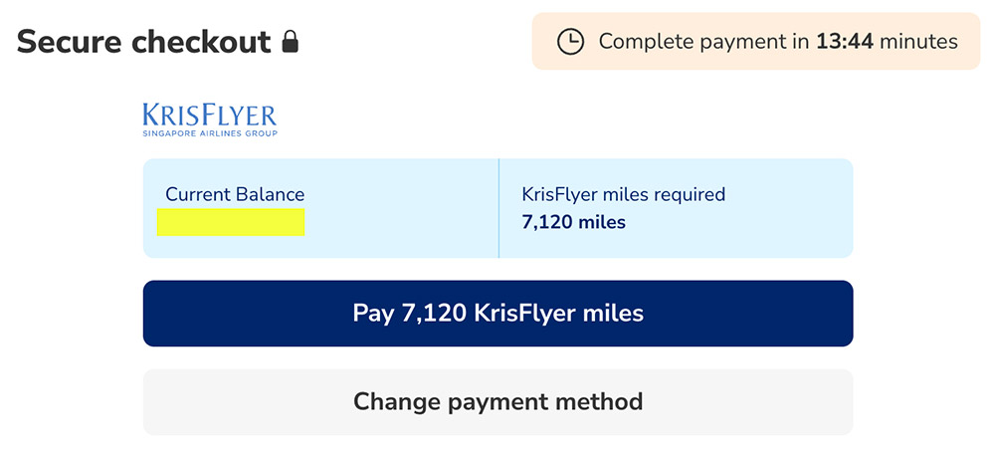Click the Singapore Airlines Group tagline
This screenshot has height=454, width=995.
pos(210,133)
